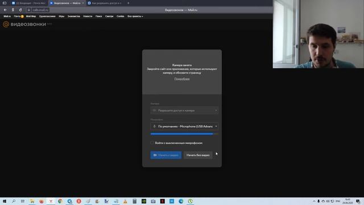Open Игры in the portal bar
Screen dimensions: 364x205
[61, 17]
